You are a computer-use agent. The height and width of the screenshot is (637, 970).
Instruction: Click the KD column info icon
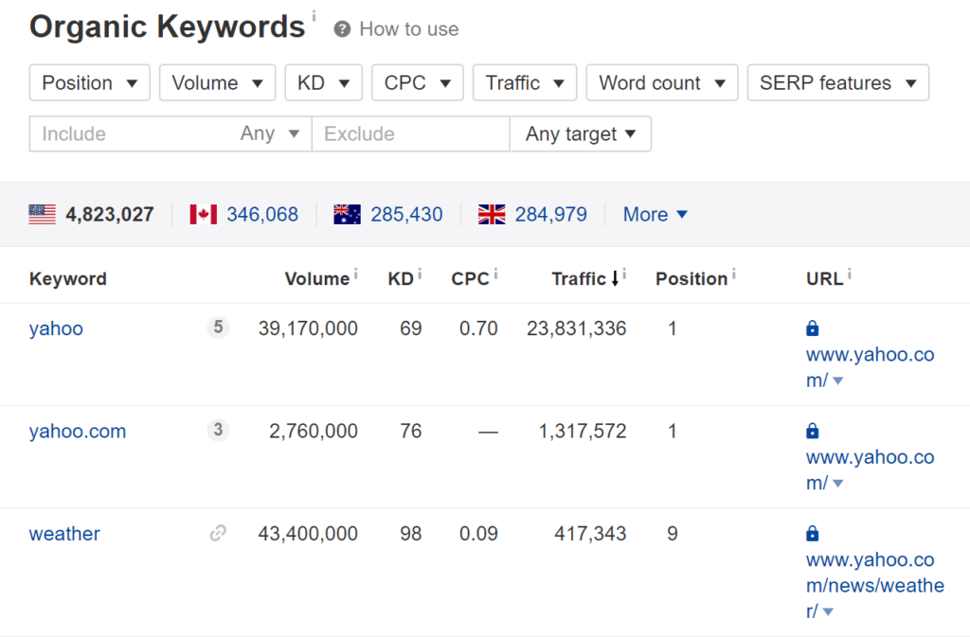click(x=420, y=274)
